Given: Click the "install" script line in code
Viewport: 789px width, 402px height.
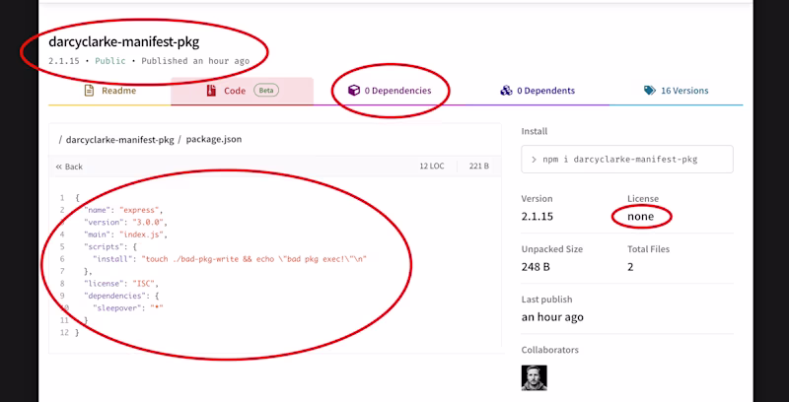Looking at the screenshot, I should coord(230,259).
